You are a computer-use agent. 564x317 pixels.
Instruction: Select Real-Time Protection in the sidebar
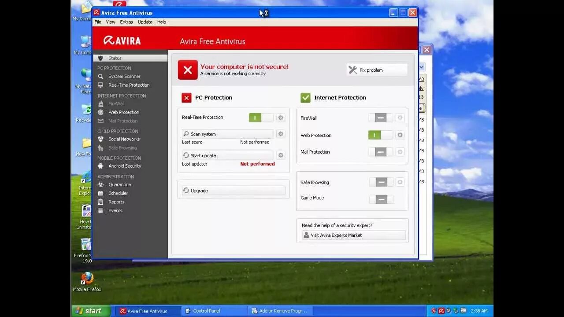pos(129,85)
